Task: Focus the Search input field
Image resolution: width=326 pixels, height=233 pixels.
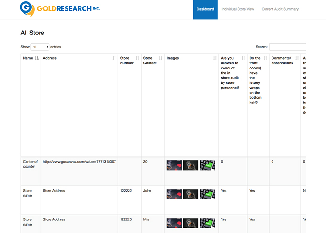Action: pyautogui.click(x=287, y=47)
